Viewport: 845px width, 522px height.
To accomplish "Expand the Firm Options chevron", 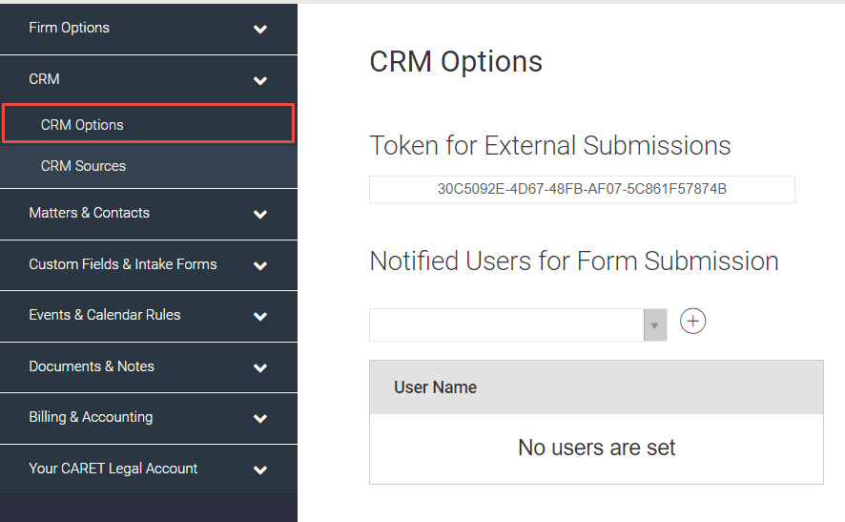I will click(x=260, y=30).
